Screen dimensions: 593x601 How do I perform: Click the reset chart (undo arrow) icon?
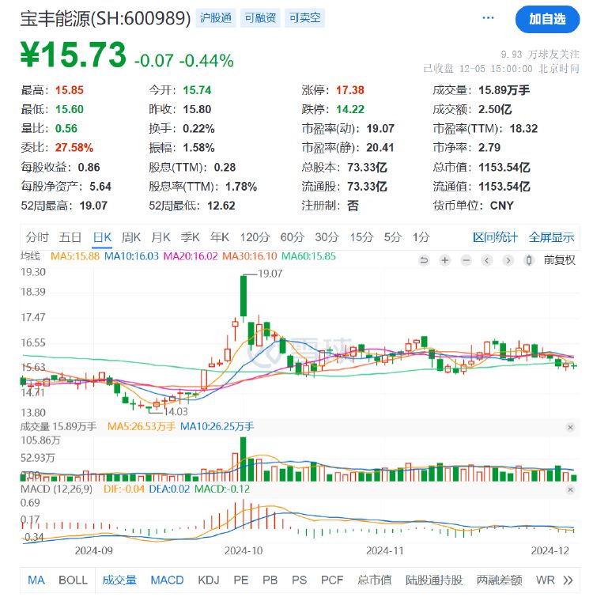pyautogui.click(x=425, y=260)
